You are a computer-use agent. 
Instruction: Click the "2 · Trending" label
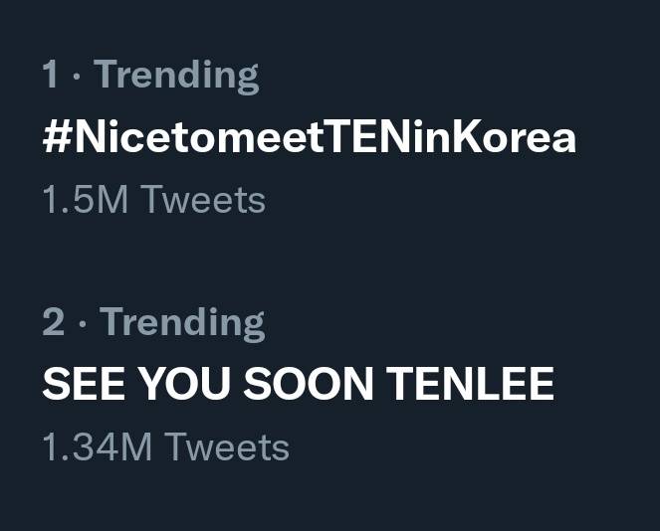click(x=153, y=323)
